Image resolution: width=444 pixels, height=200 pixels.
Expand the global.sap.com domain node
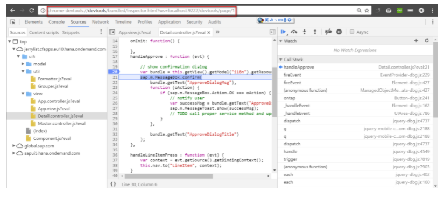tap(14, 146)
